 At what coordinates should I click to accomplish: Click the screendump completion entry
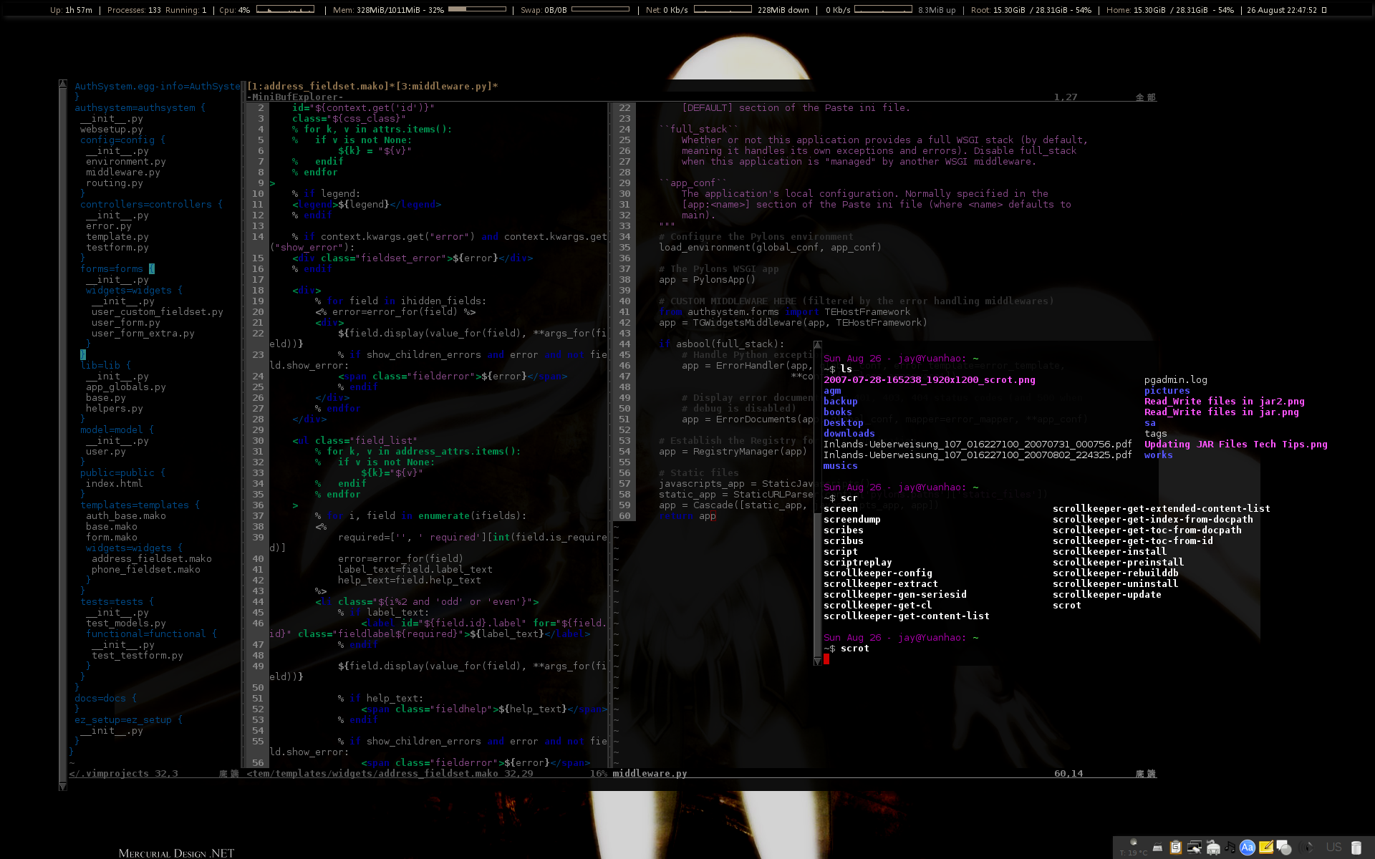tap(852, 520)
